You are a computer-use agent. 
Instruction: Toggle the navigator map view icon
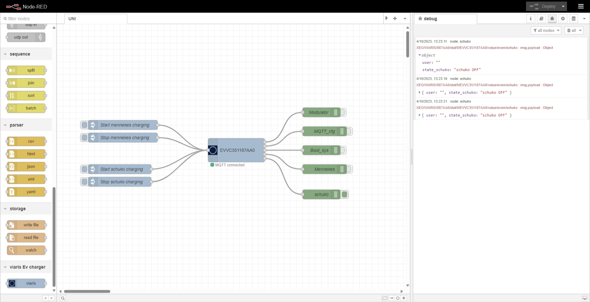(385, 298)
